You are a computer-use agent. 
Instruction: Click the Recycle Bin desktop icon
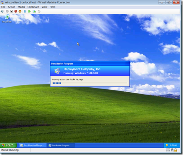[x=6, y=19]
